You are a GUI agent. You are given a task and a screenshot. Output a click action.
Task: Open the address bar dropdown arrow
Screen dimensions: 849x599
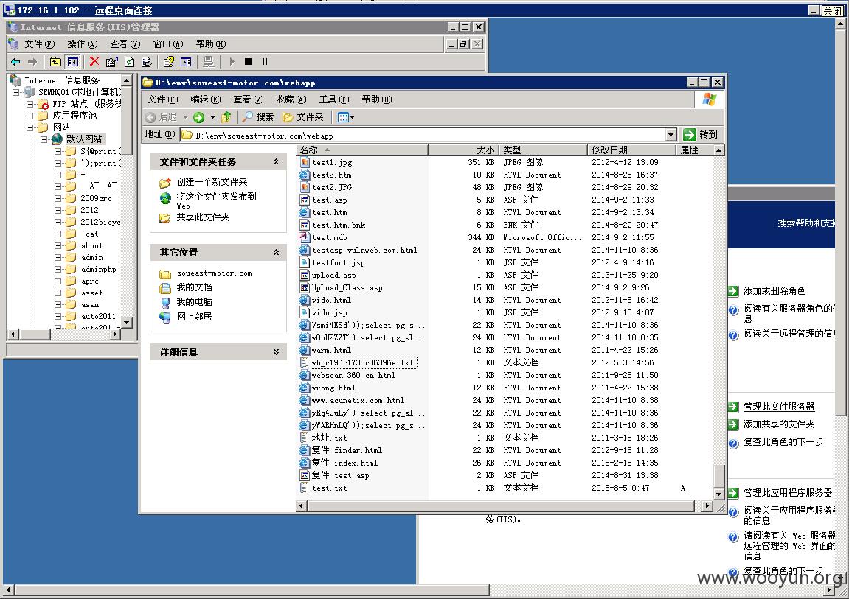tap(670, 135)
